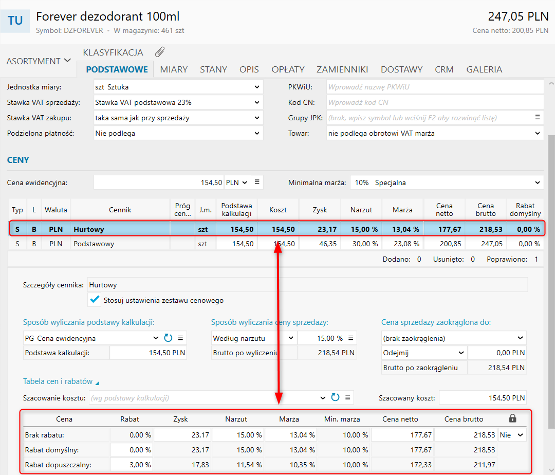
Task: Select the Podstawowy price list row
Action: 276,244
